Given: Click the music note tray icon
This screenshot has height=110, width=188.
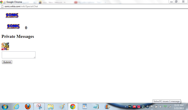Looking at the screenshot, I should click(143, 107).
